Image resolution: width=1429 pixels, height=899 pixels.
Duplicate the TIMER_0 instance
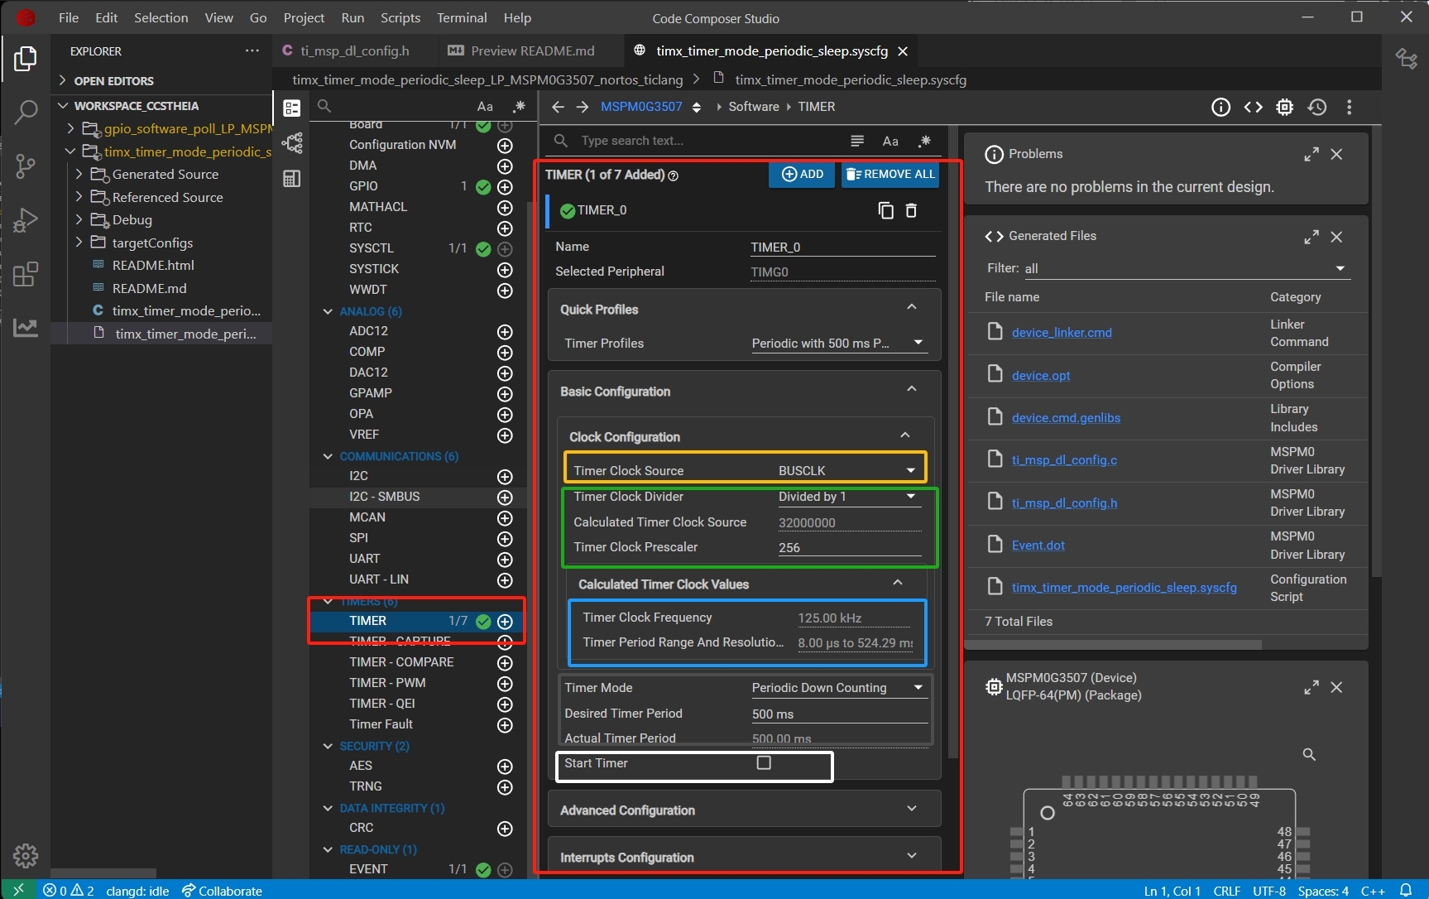pyautogui.click(x=885, y=210)
